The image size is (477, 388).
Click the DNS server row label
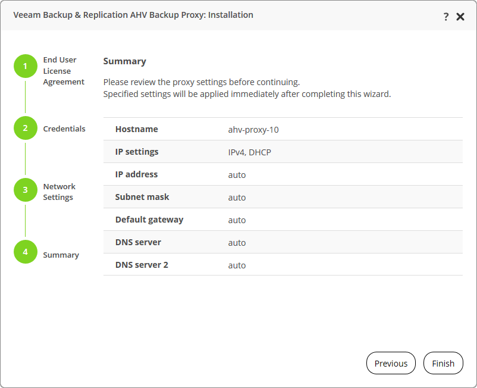tap(138, 242)
